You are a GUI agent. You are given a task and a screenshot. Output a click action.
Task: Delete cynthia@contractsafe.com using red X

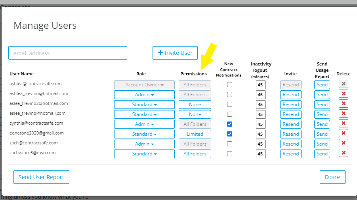point(344,123)
